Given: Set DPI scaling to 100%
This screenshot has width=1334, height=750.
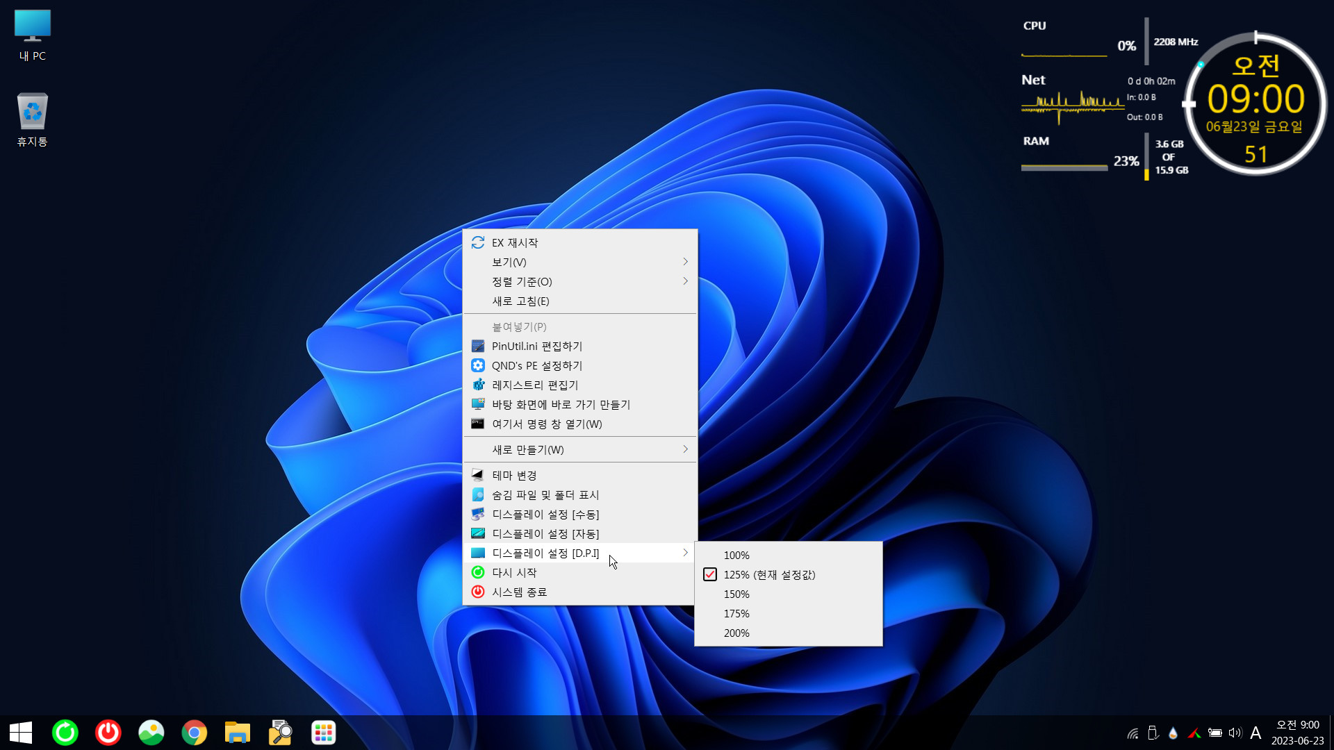Looking at the screenshot, I should click(x=789, y=556).
